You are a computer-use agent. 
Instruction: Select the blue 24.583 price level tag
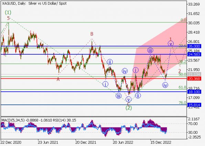pos(194,54)
